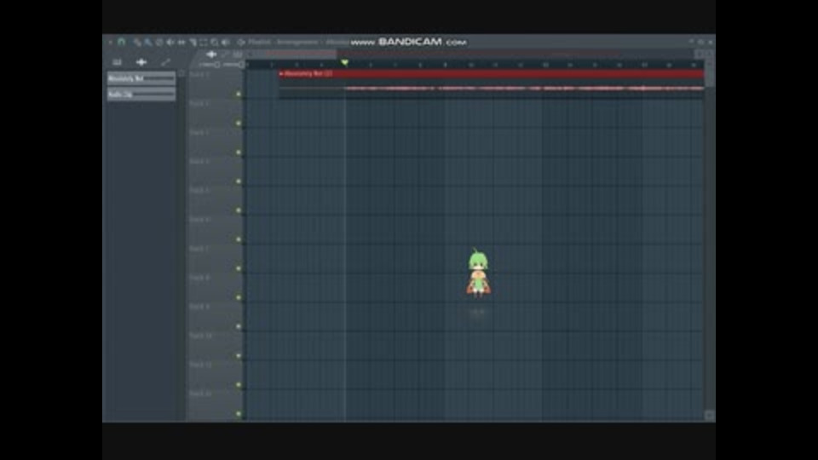Select the first item in the picker list
This screenshot has height=460, width=818.
141,78
